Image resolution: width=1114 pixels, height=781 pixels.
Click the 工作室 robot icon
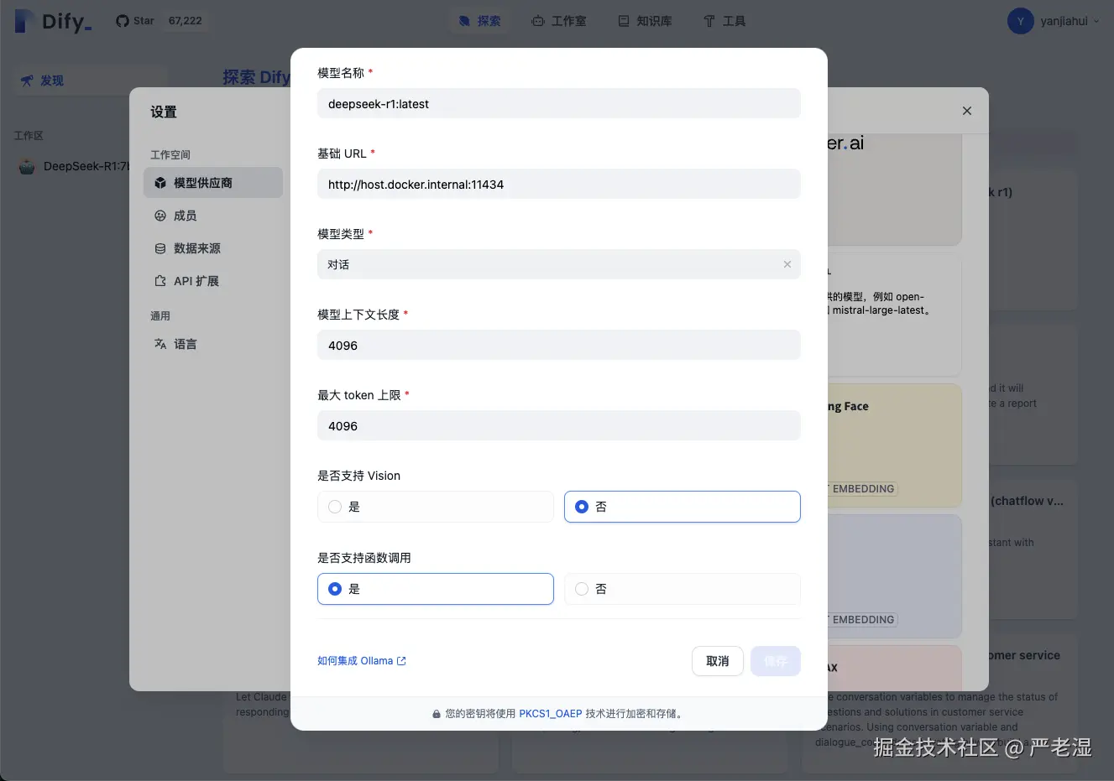click(x=538, y=21)
